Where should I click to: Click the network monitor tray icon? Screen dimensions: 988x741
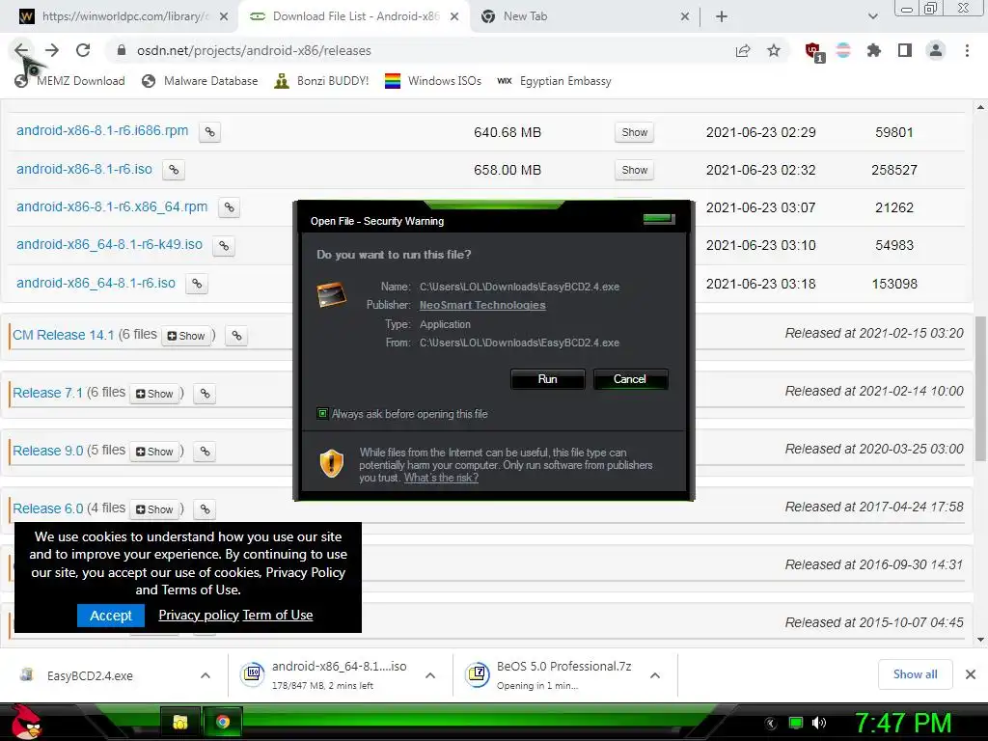796,723
